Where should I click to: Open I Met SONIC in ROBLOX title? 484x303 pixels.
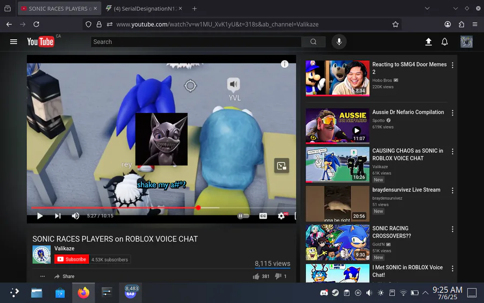pos(408,271)
